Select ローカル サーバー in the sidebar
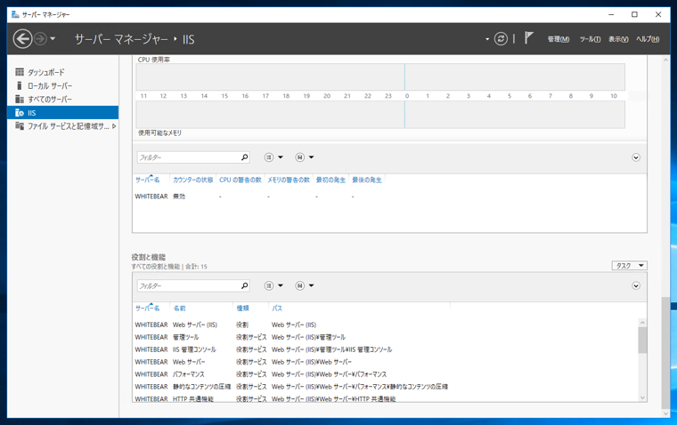677x425 pixels. click(x=63, y=85)
